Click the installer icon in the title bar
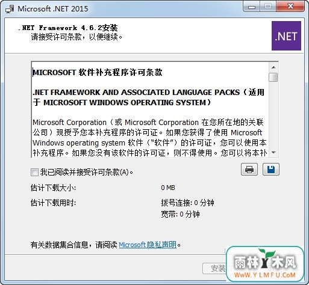Viewport: 309px width, 285px height. (x=10, y=9)
